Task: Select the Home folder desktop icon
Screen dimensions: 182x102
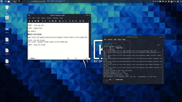Action: click(7, 30)
